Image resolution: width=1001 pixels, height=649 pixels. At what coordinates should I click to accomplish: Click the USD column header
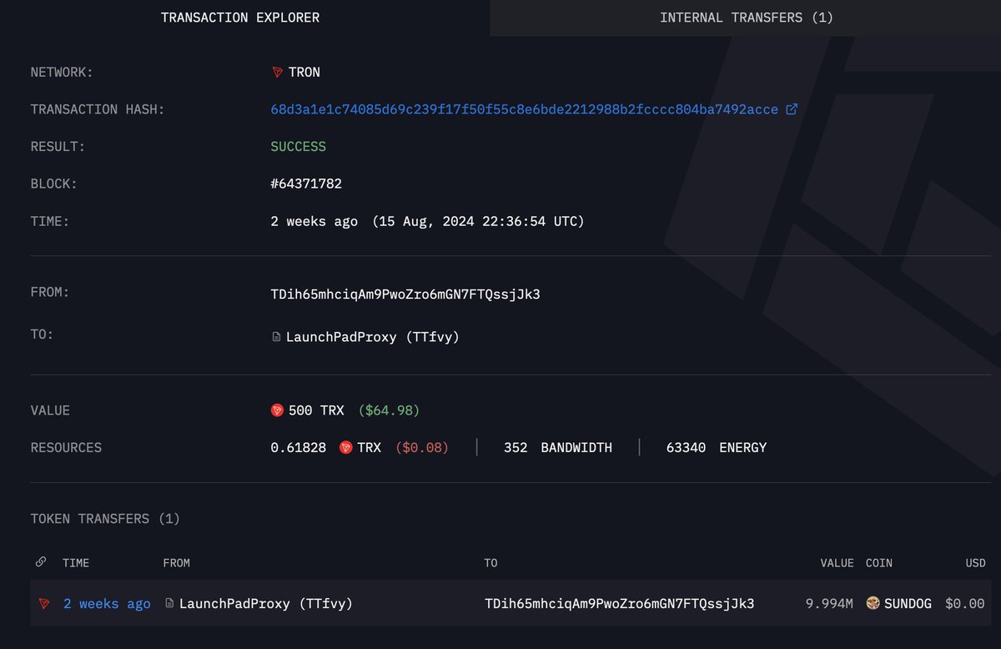click(975, 563)
